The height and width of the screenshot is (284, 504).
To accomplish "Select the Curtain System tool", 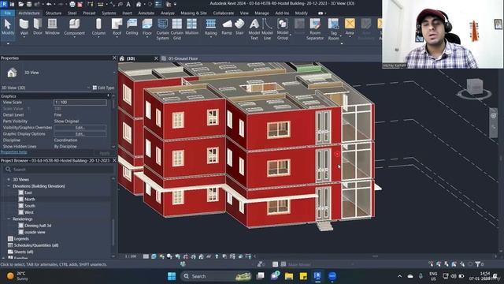I will tap(162, 29).
